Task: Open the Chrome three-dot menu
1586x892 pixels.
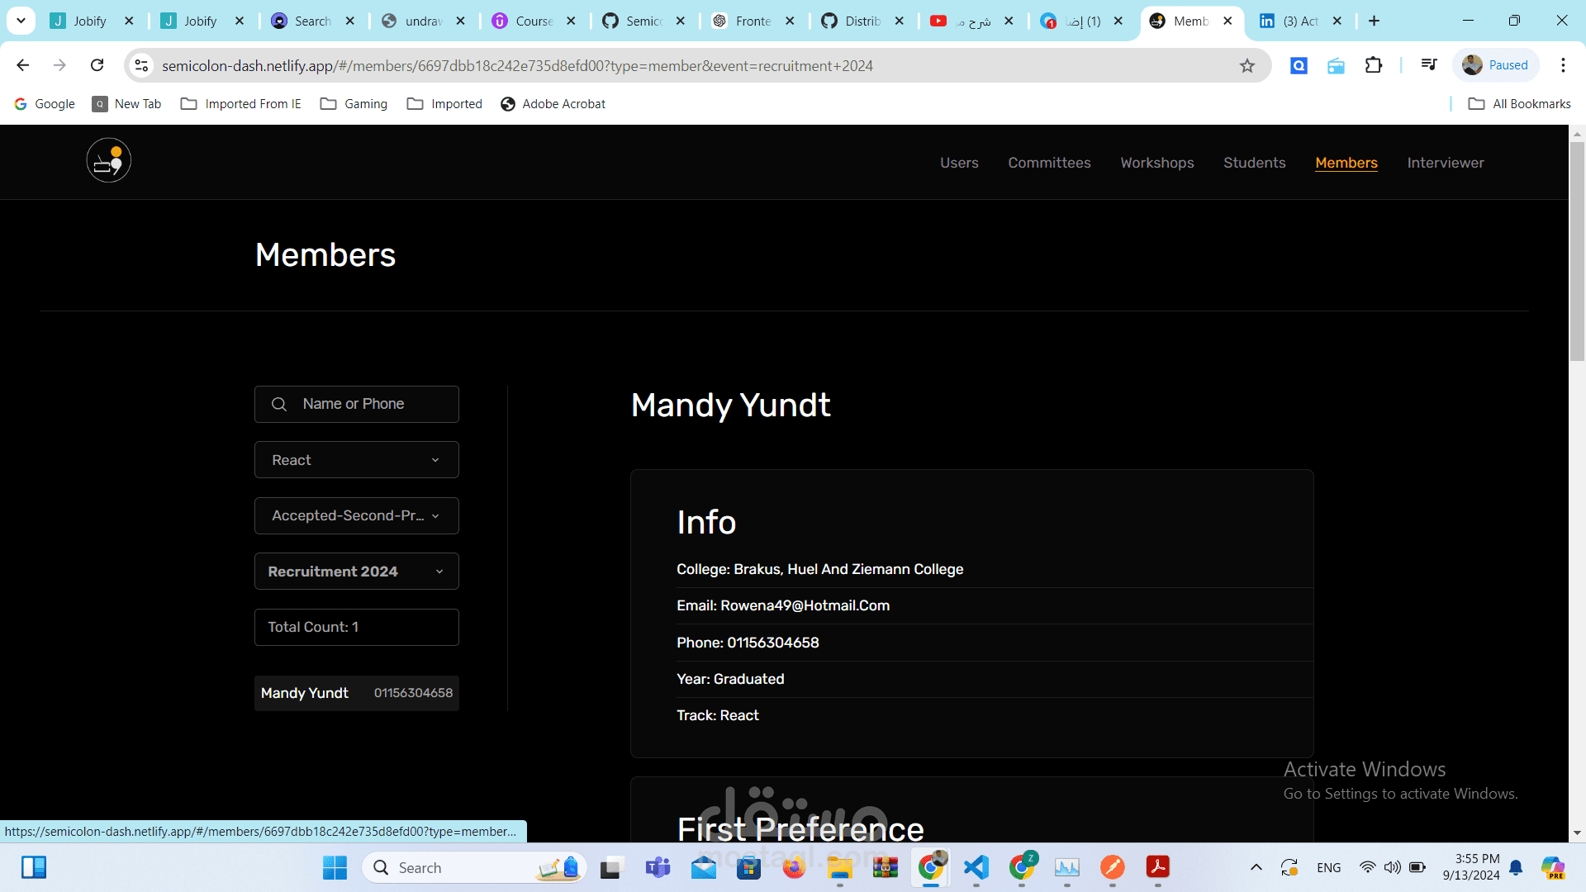Action: pos(1562,65)
